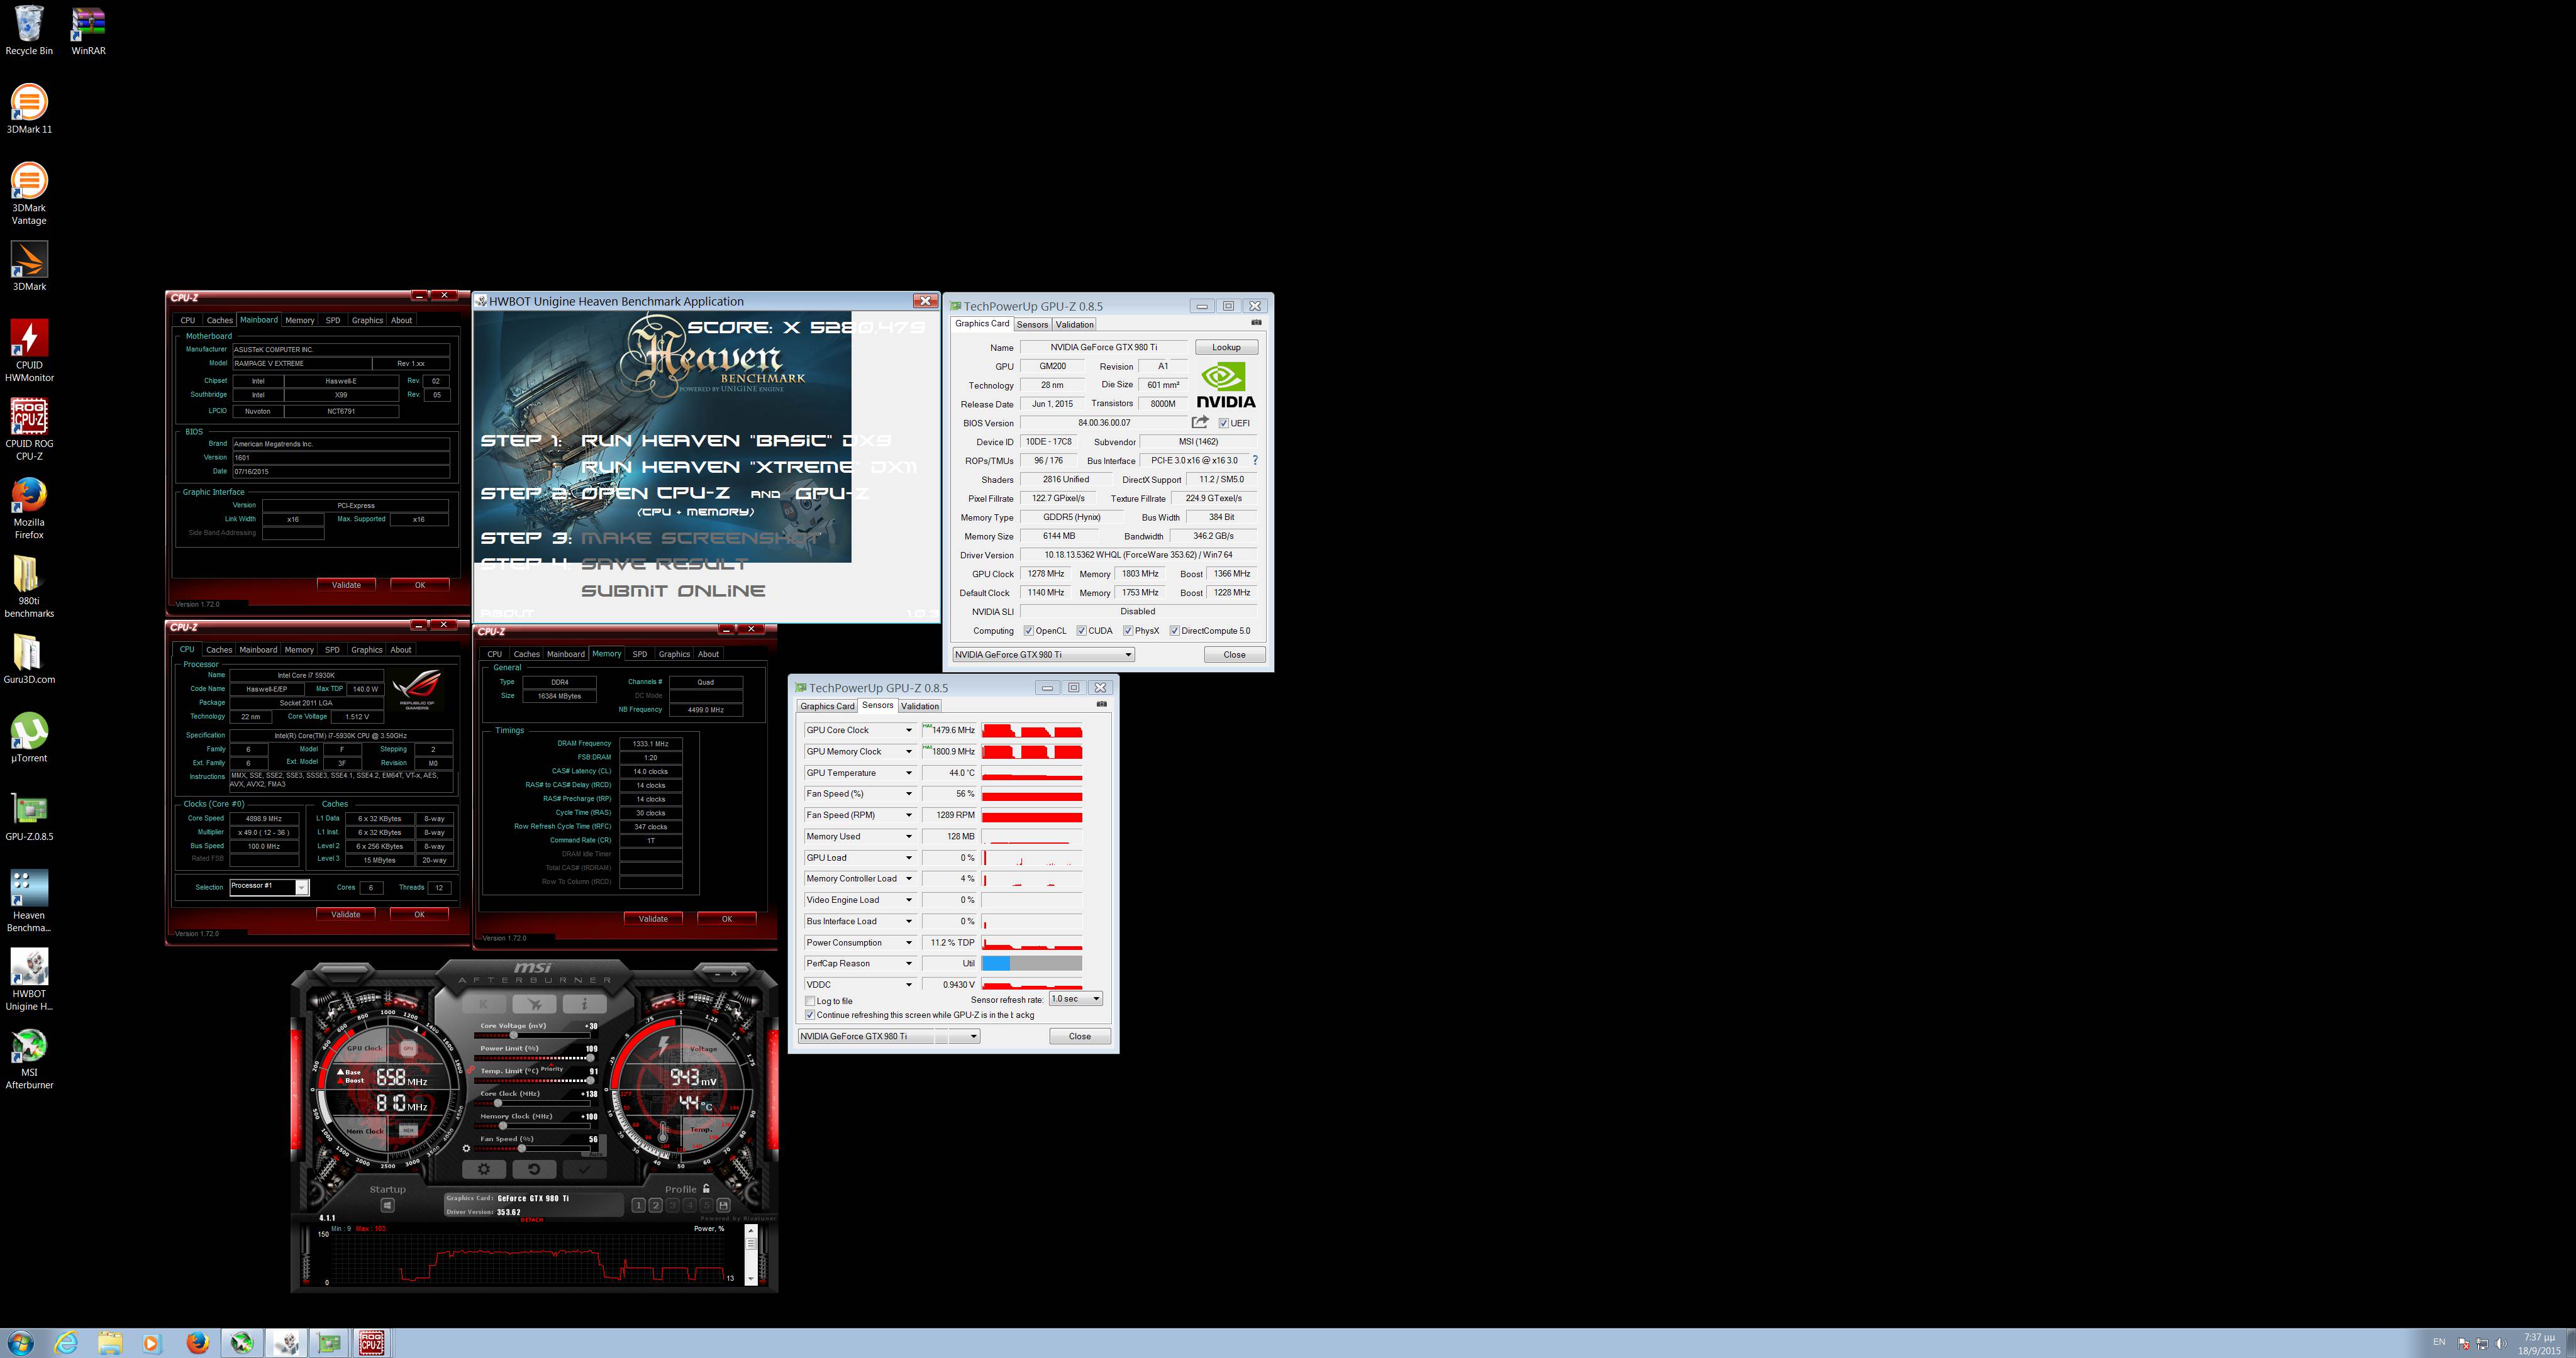
Task: Click OK in the CPU-Z Memory window
Action: point(727,919)
